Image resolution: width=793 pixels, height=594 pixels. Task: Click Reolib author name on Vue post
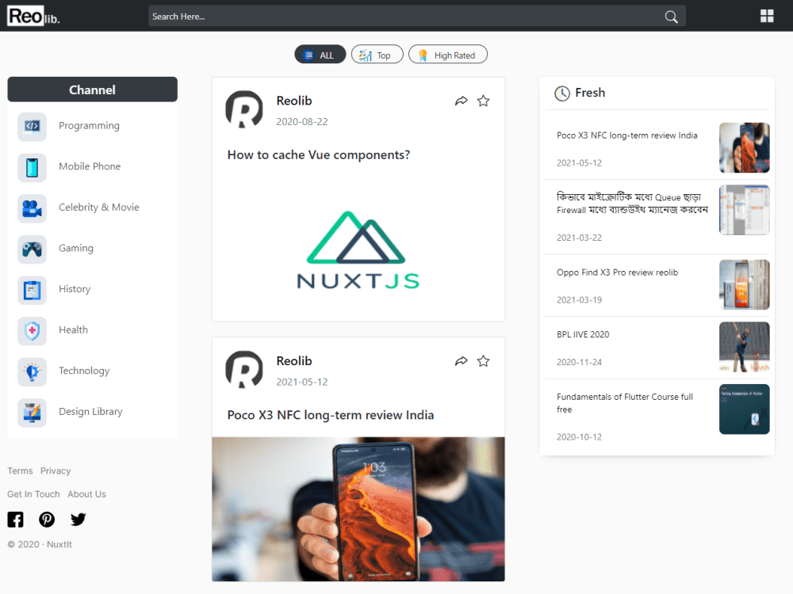294,101
